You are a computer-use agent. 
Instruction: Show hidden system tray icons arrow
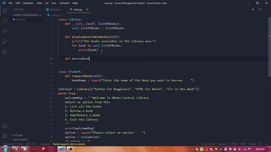click(192, 149)
